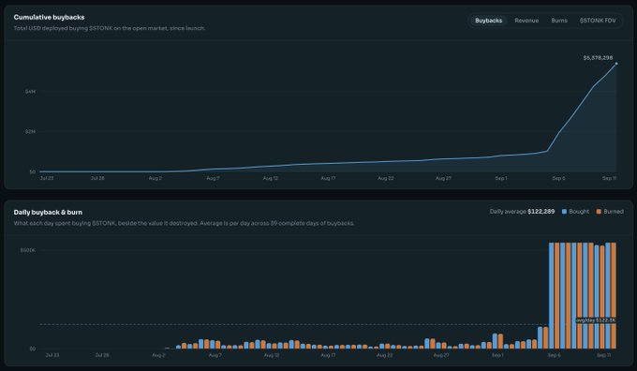The height and width of the screenshot is (371, 637).
Task: Click the Cumulative buybacks heading
Action: coord(49,17)
